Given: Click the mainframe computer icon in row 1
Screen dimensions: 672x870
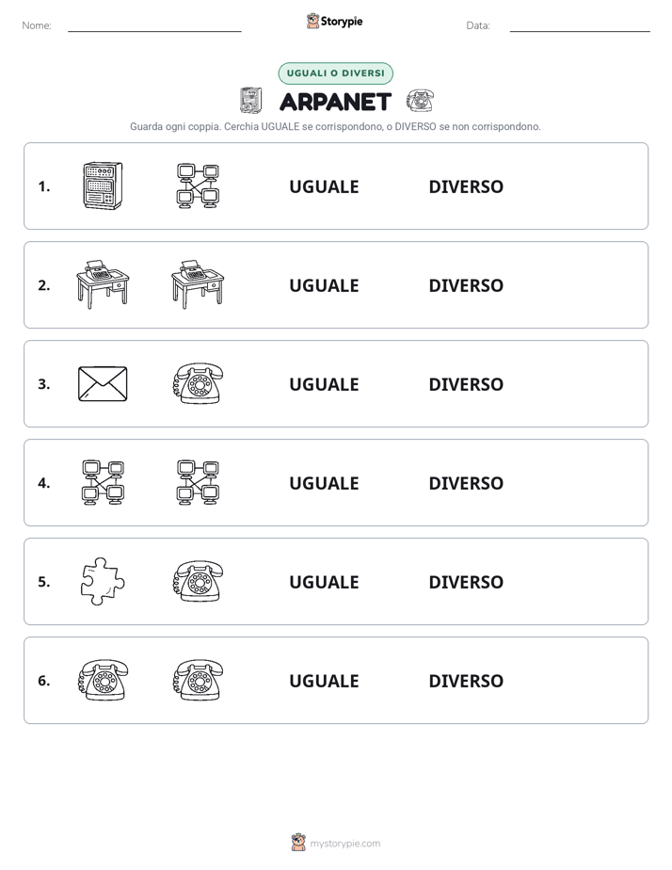Looking at the screenshot, I should pos(103,185).
